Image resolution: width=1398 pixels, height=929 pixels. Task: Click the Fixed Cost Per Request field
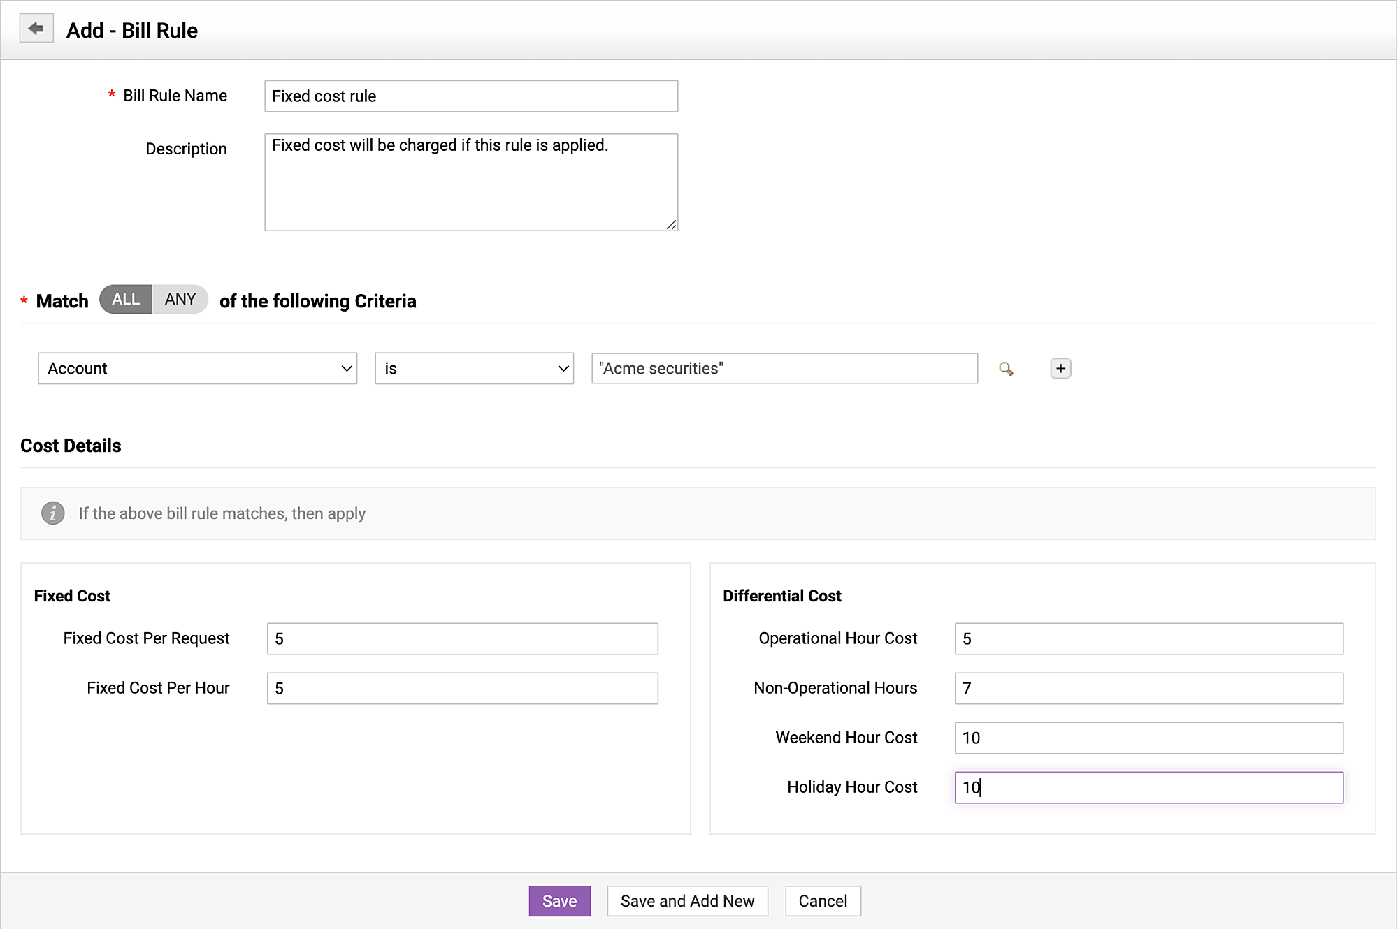(x=462, y=638)
